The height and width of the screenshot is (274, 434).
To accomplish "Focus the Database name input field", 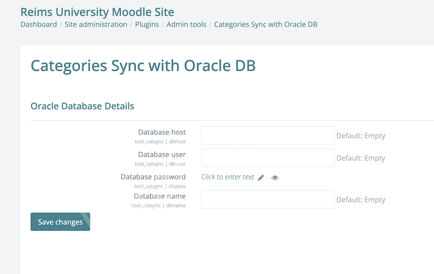I will tap(267, 199).
